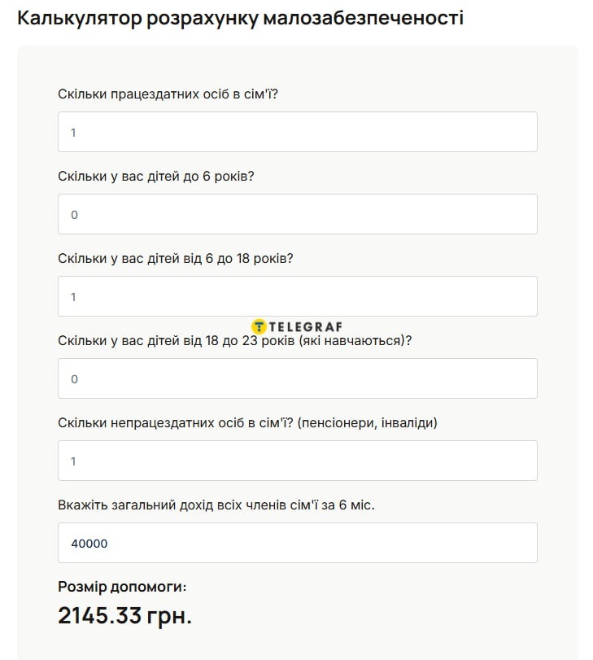Click the 'Калькулятор розрахунку малозабезпеченості' heading

click(240, 17)
